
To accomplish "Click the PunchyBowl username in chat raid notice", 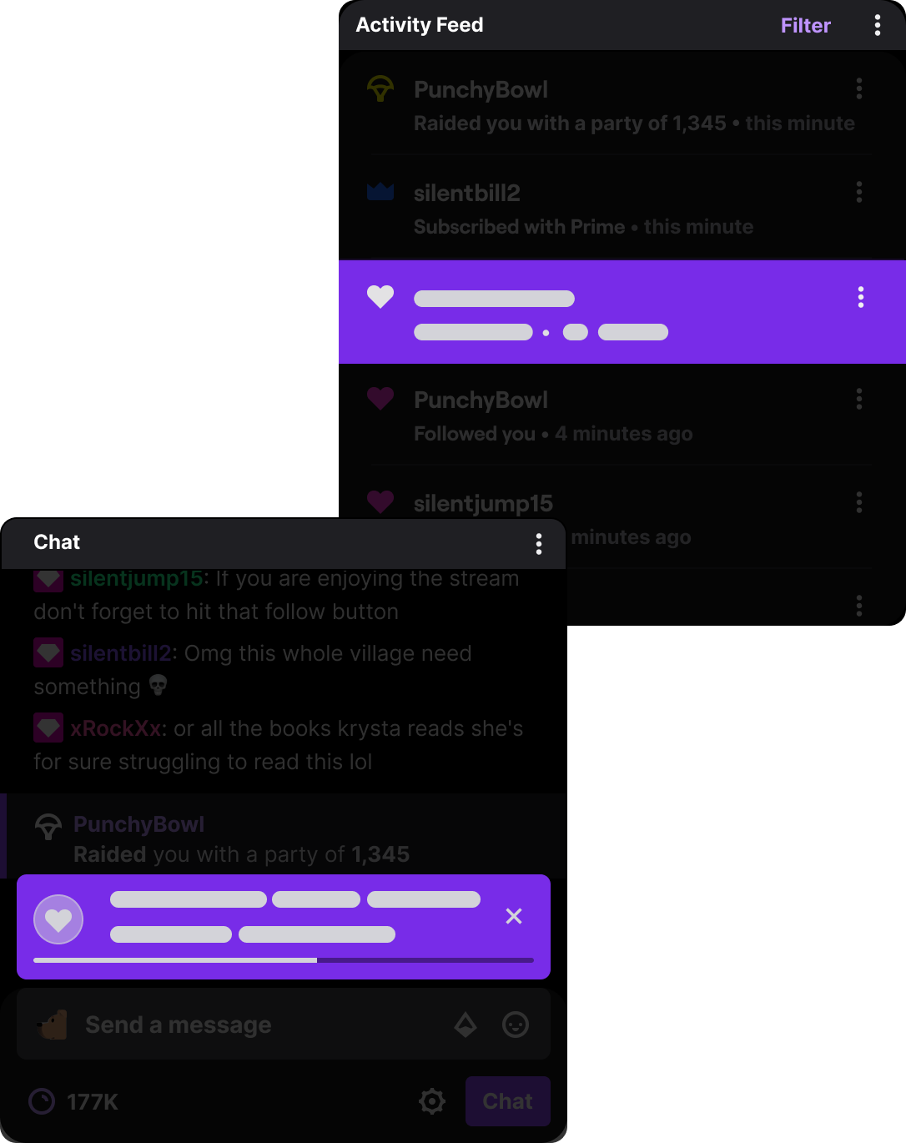I will [138, 824].
